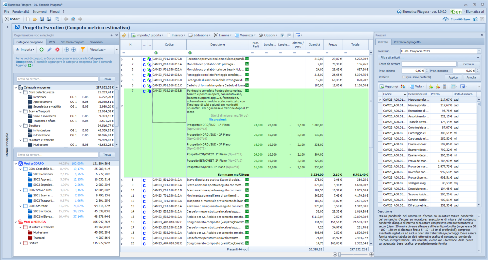Viewport: 488px width, 260px height.
Task: Click the blue pencil edit icon
Action: pos(49,50)
